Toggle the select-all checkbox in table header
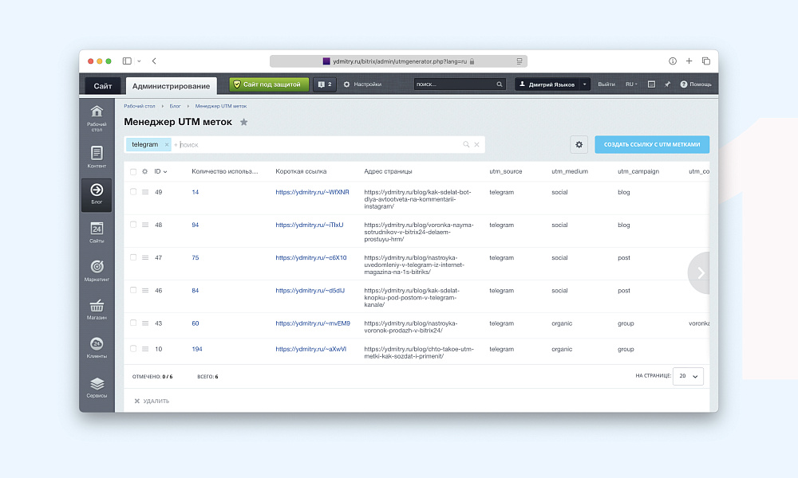This screenshot has height=478, width=798. point(133,171)
